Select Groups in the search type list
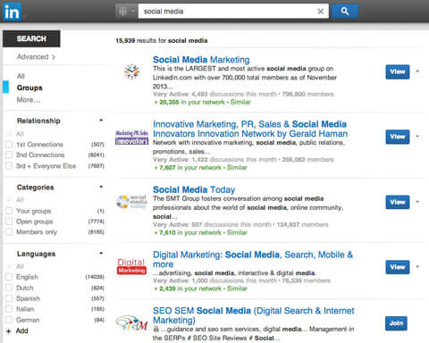429x343 pixels. tap(29, 88)
